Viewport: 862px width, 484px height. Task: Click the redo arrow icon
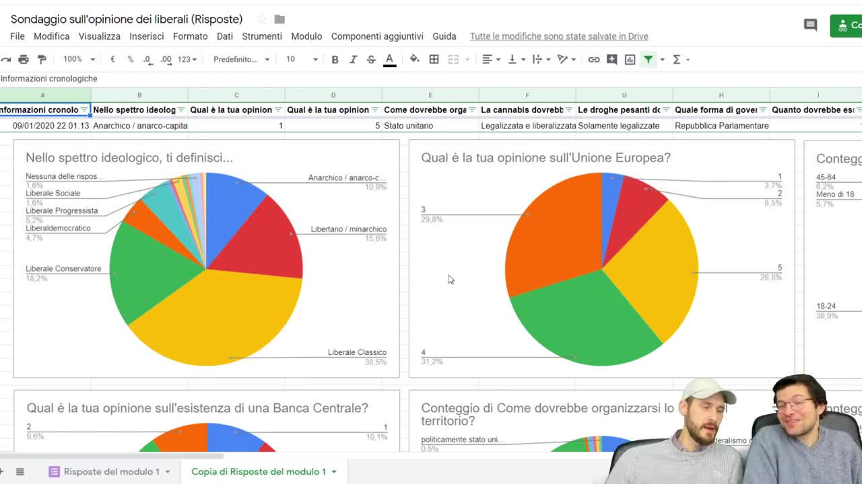click(x=5, y=59)
